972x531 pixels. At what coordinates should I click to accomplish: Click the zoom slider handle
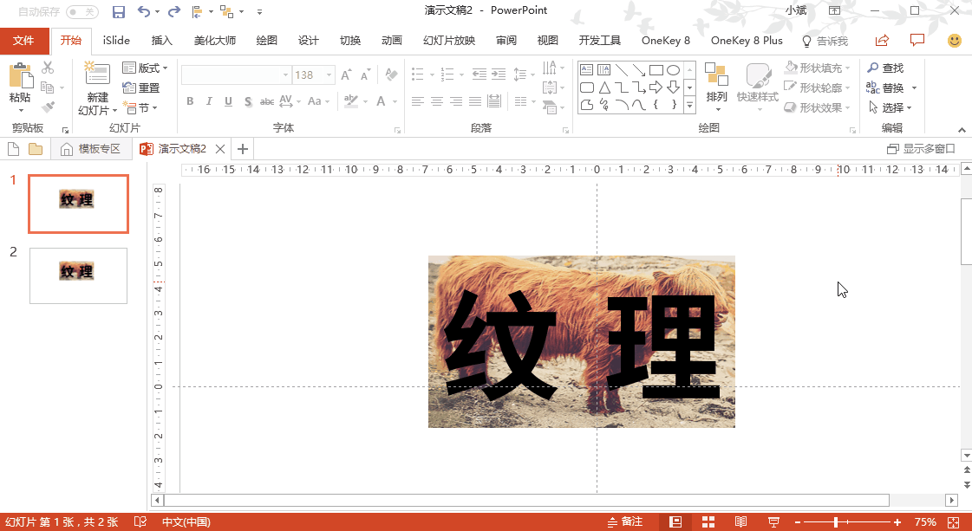[835, 521]
